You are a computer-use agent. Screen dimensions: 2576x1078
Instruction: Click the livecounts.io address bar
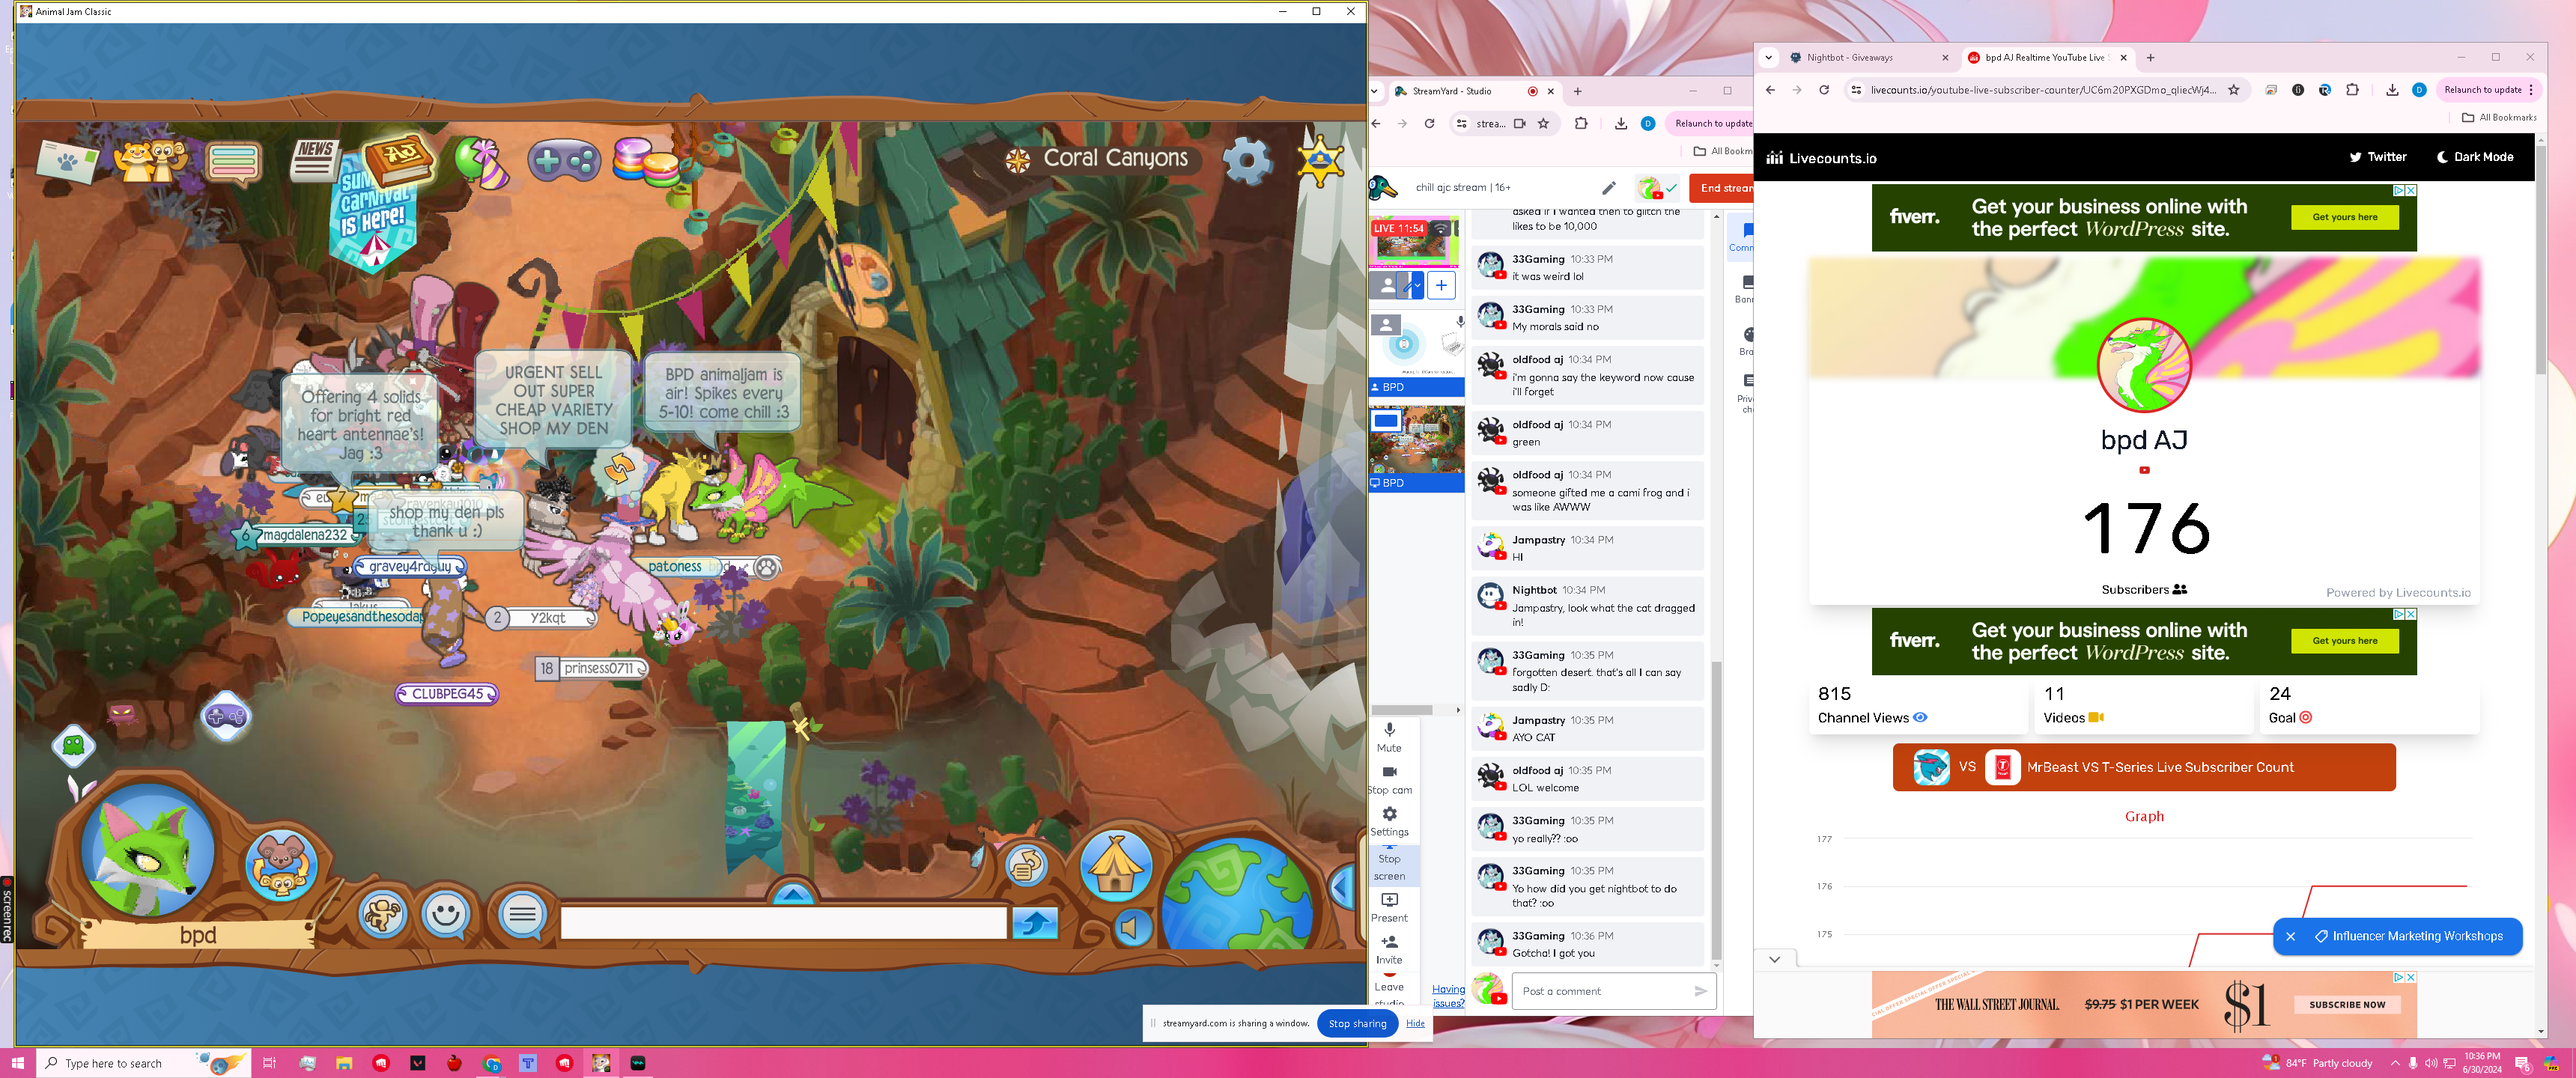[2041, 90]
